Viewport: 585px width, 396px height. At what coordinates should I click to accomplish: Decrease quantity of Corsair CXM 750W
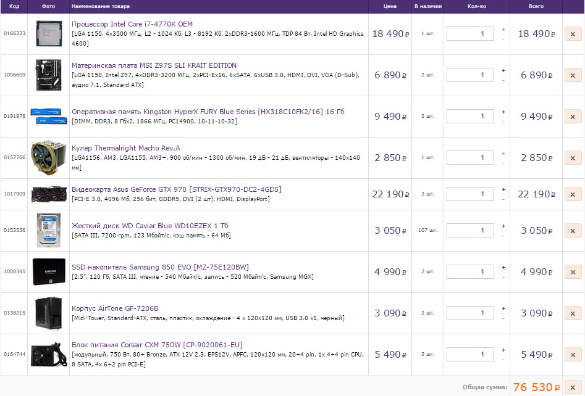(x=503, y=360)
